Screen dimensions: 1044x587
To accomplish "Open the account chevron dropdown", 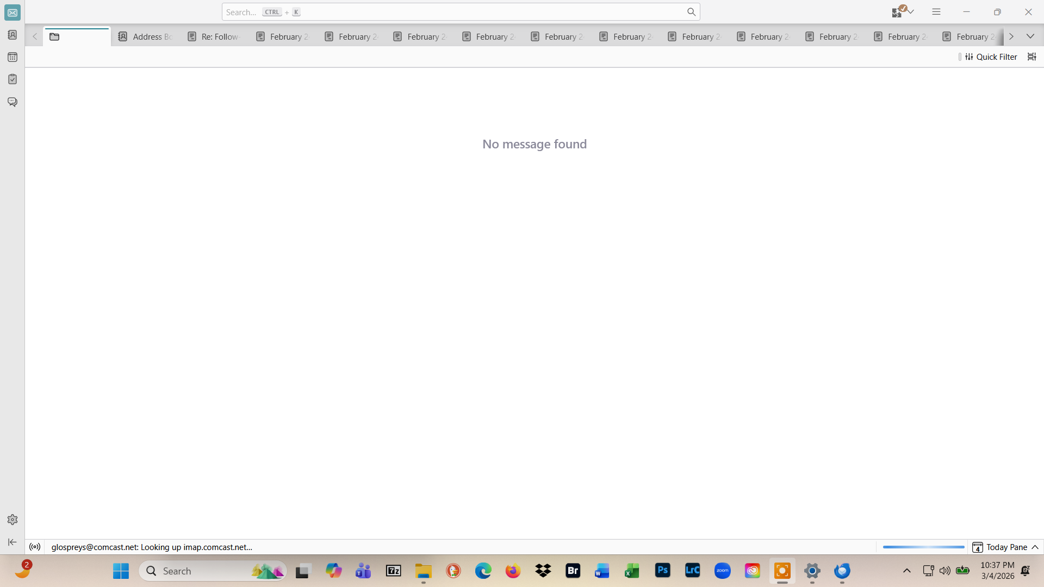I will (x=911, y=11).
